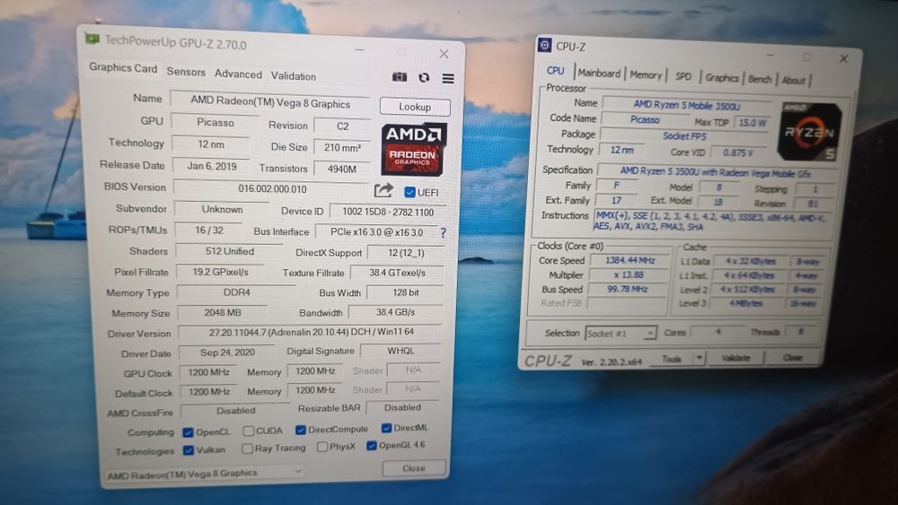Click the Die Size value 210 mm²
The height and width of the screenshot is (505, 898).
click(x=342, y=148)
